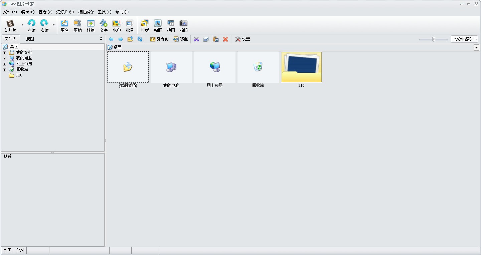Select the 回收站 thumbnail

click(258, 70)
